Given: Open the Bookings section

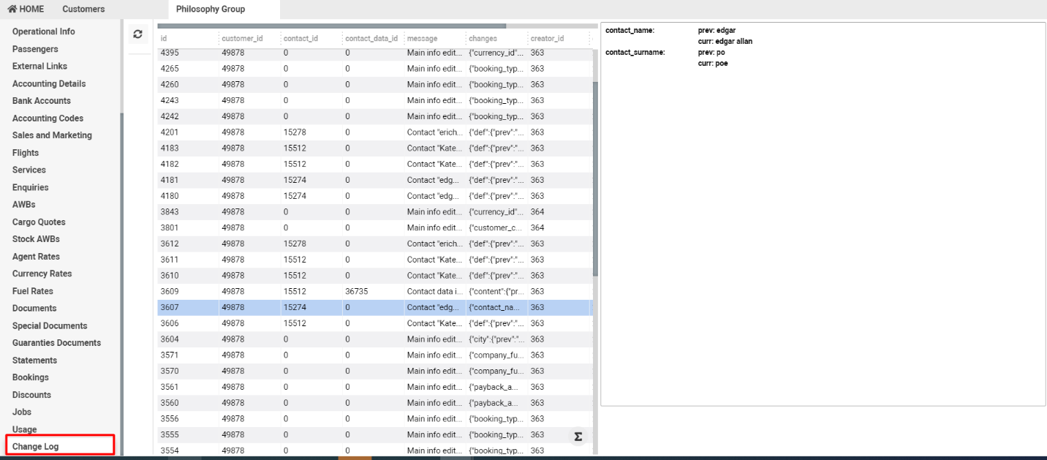Looking at the screenshot, I should [x=30, y=377].
